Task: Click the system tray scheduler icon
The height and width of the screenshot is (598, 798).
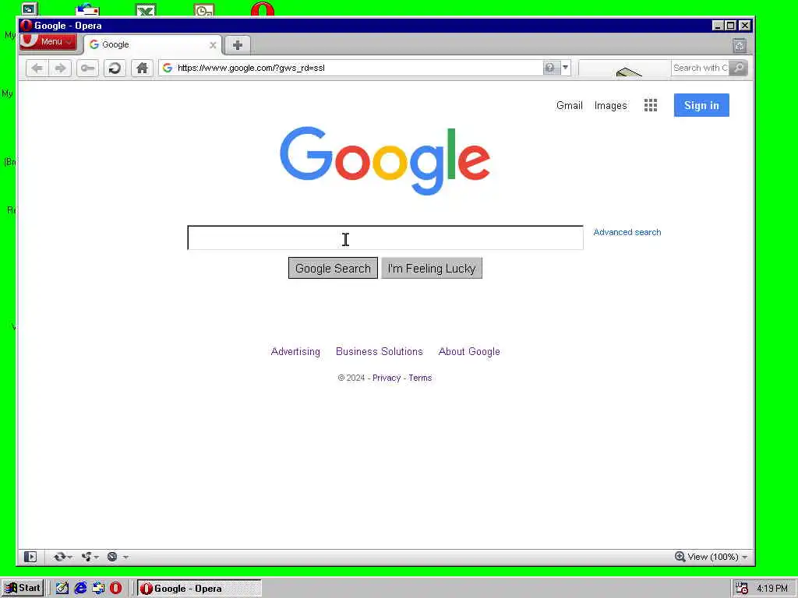Action: pyautogui.click(x=742, y=589)
